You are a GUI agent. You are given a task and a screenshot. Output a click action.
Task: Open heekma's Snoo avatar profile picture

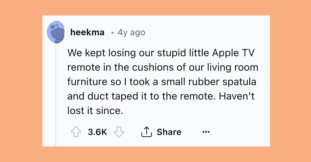point(56,33)
